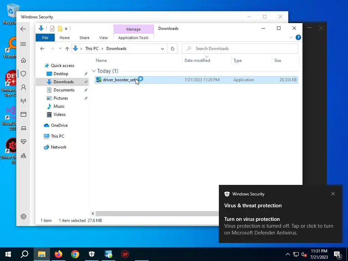Screen dimensions: 348x261
Task: Open Windows Security taskbar shield icon
Action: point(92,254)
